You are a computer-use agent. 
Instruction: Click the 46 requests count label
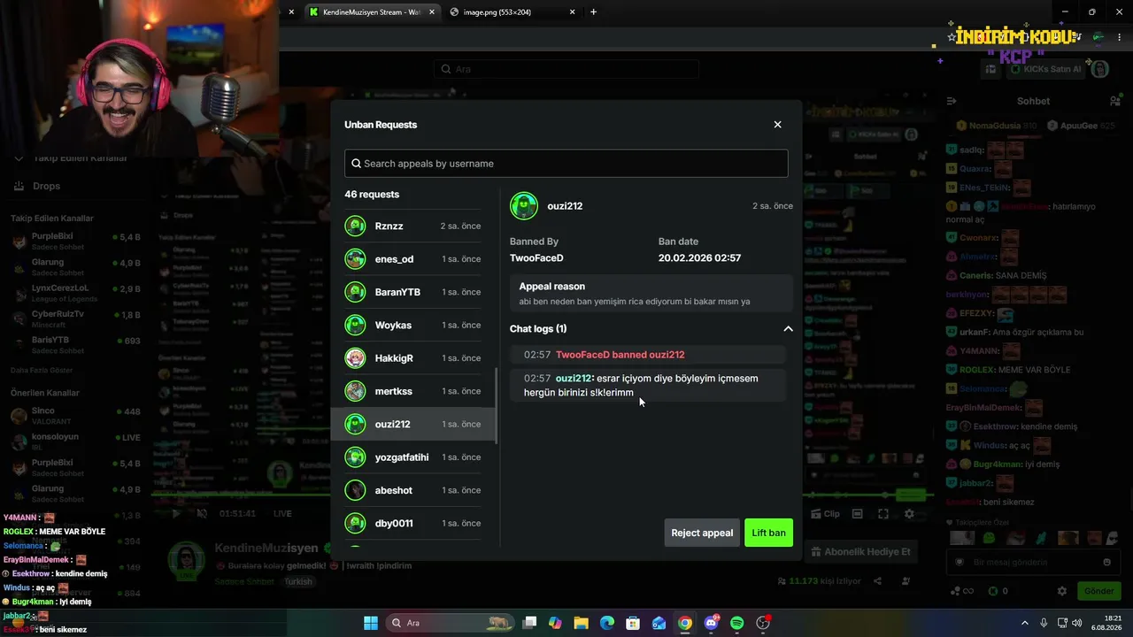[x=372, y=195]
